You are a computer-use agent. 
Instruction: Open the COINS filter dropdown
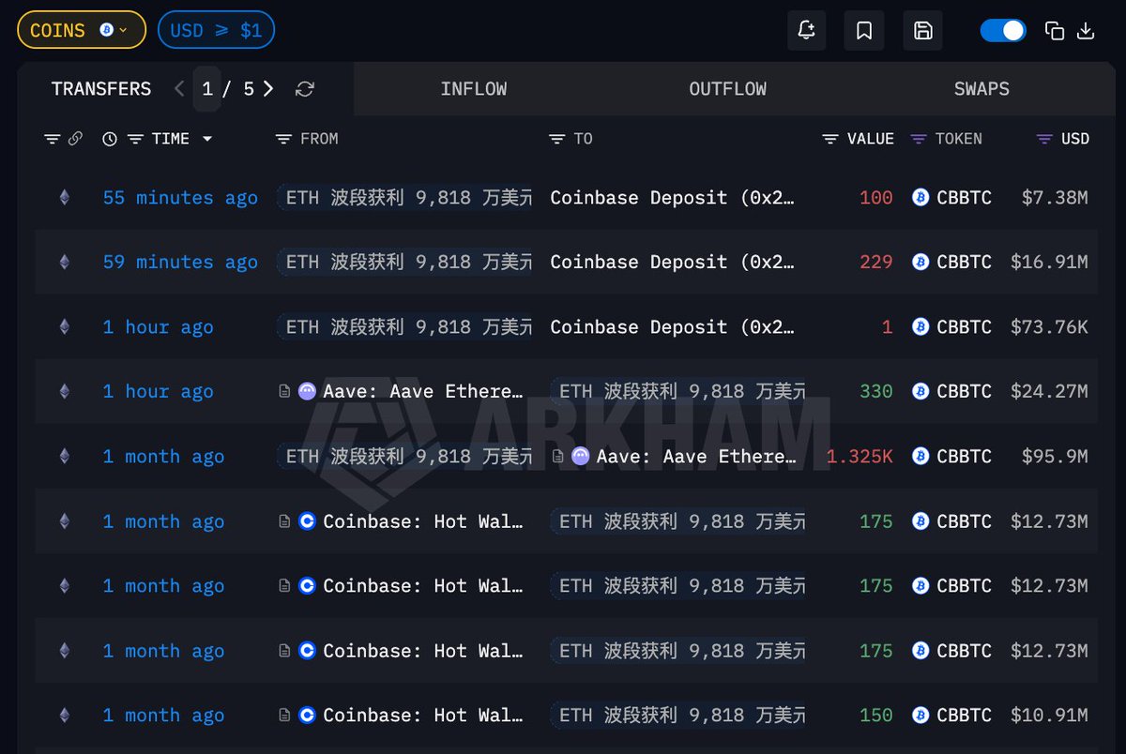coord(82,30)
